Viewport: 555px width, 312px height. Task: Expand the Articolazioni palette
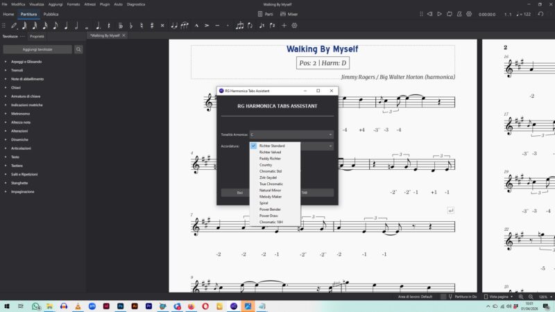click(x=6, y=148)
